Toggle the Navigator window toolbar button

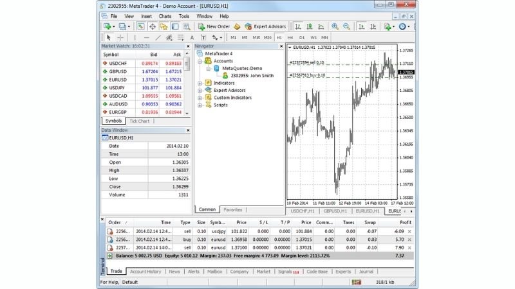tap(164, 26)
